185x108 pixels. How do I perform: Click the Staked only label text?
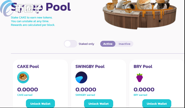pyautogui.click(x=86, y=44)
